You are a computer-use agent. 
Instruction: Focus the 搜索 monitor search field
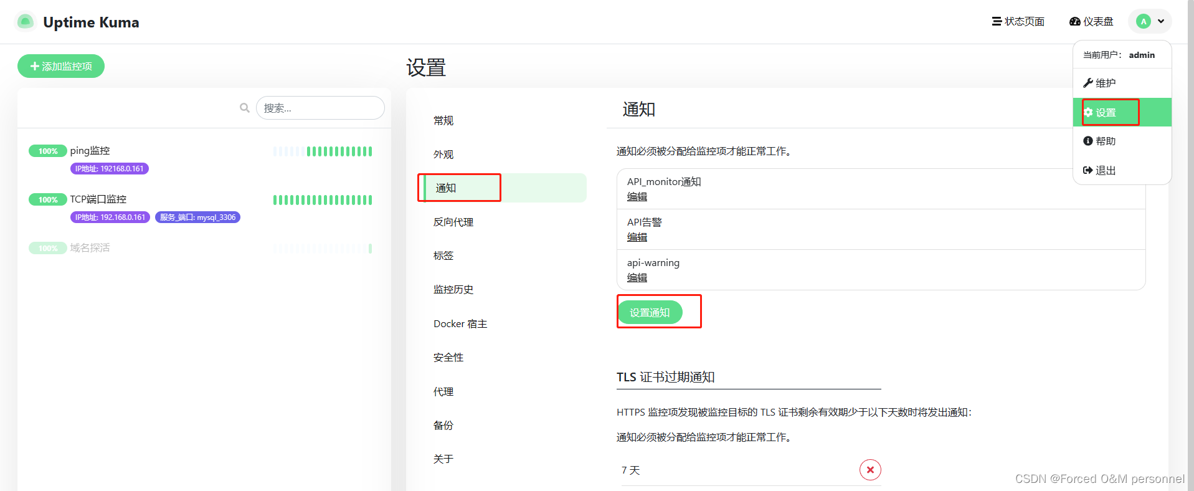[320, 108]
